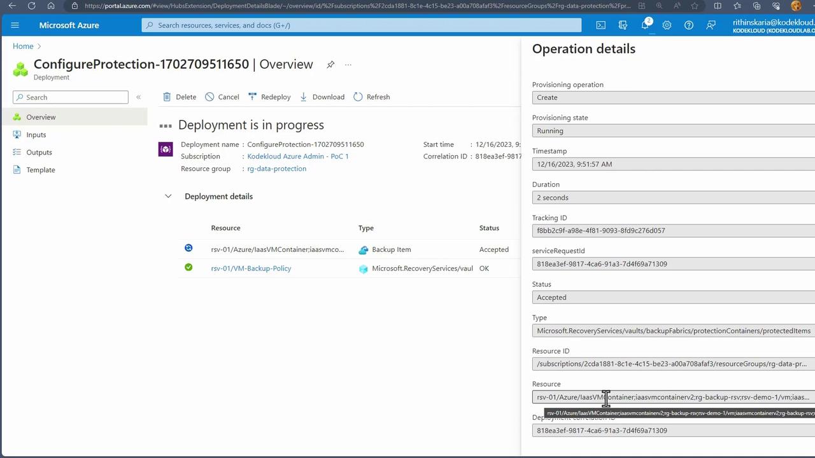The width and height of the screenshot is (815, 458).
Task: Click the green check icon for VM-Backup-Policy
Action: pyautogui.click(x=188, y=267)
